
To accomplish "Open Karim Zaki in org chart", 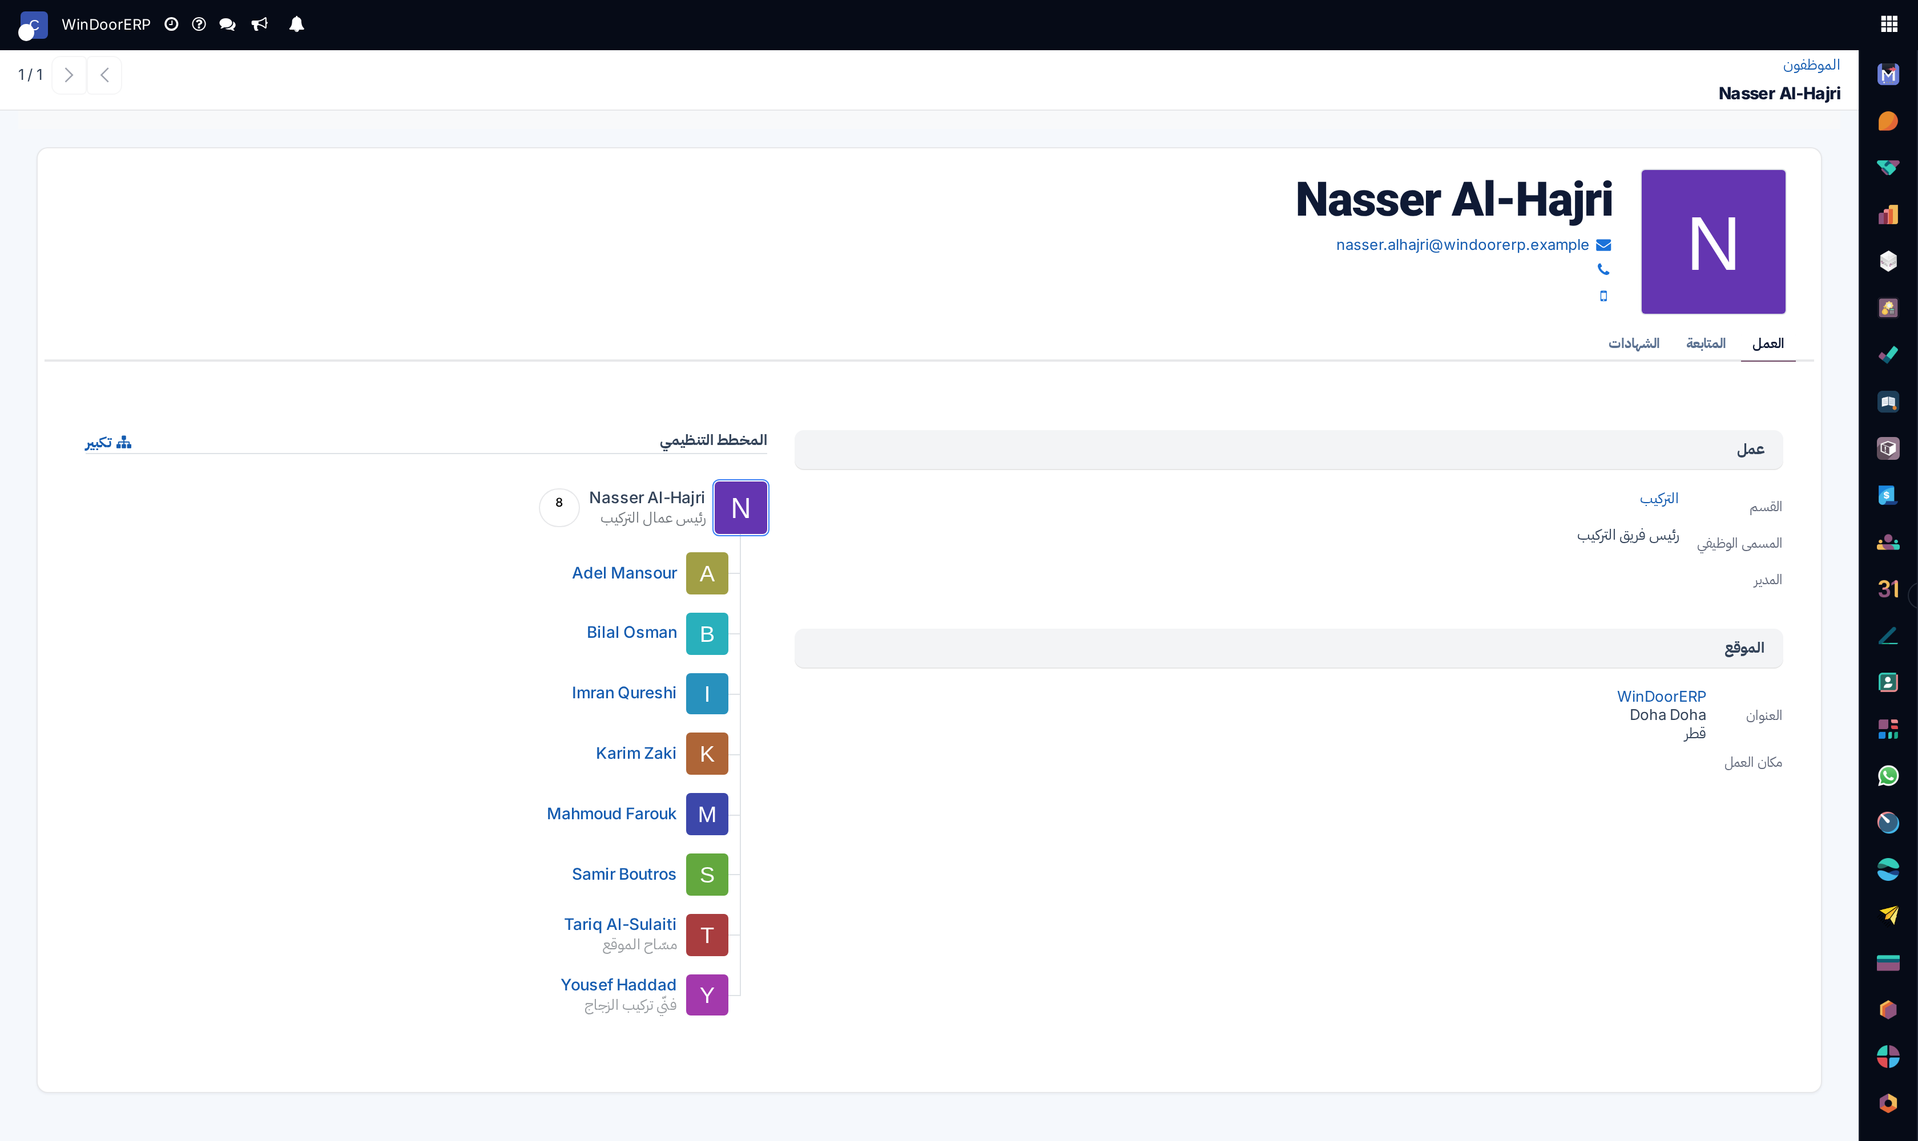I will pyautogui.click(x=636, y=754).
